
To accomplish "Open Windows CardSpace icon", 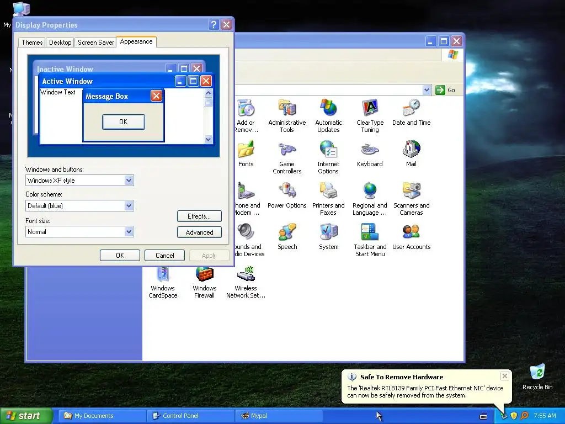I will [x=163, y=274].
